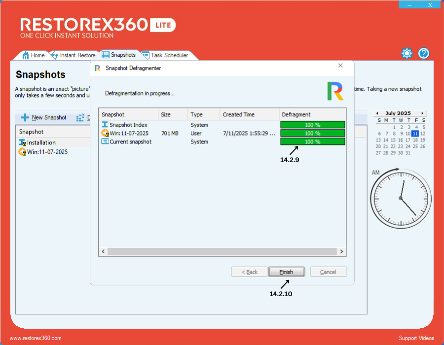Select the Installation snapshot in the list

[x=41, y=142]
